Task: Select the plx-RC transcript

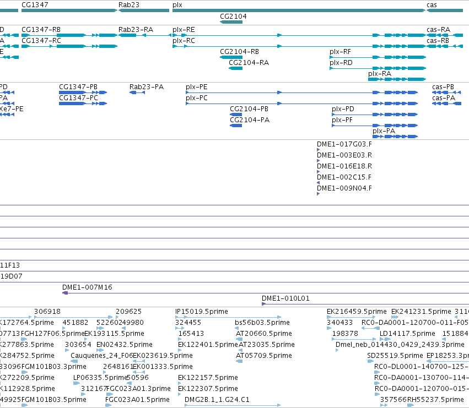Action: (x=299, y=46)
